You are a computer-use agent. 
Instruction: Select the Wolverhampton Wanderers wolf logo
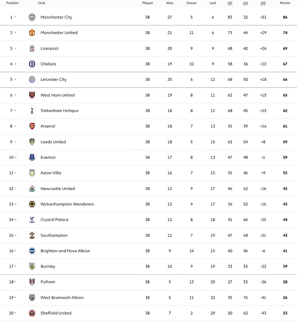click(32, 204)
